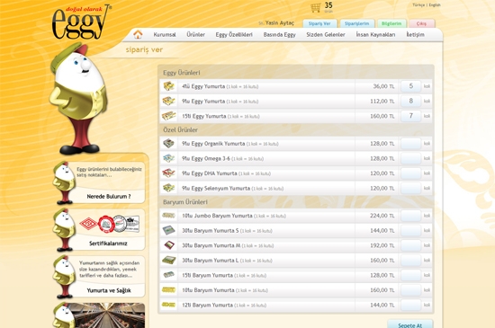Edit quantity field for 9'lu Eggy Yumurta
495x328 pixels.
coord(410,101)
